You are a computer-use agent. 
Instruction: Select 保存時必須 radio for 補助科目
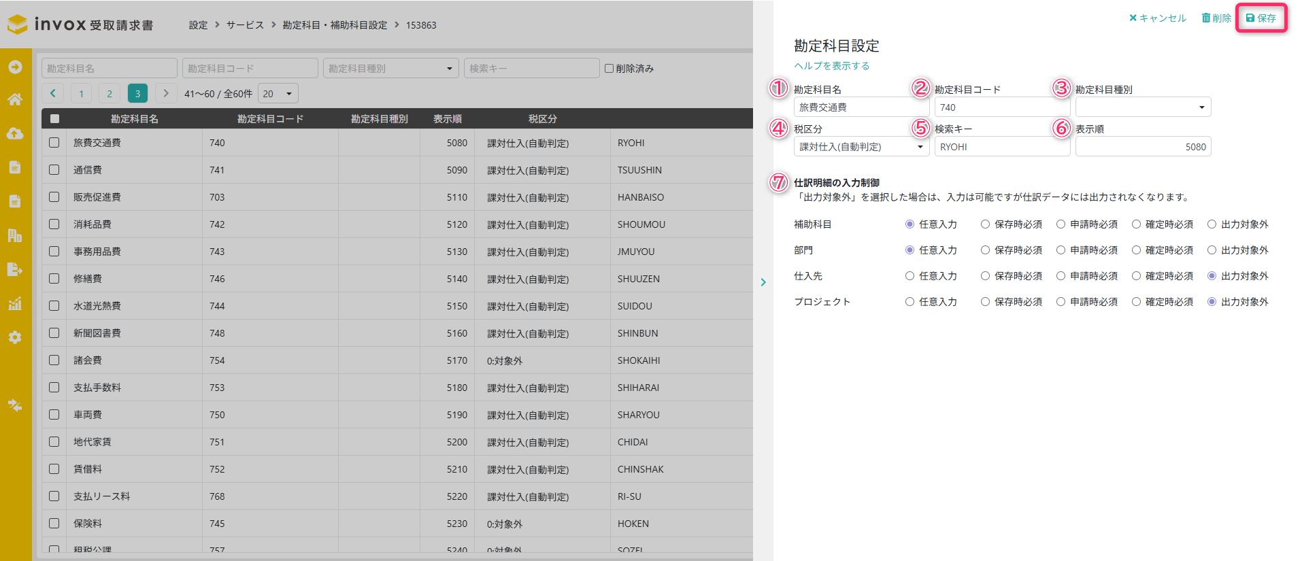pyautogui.click(x=985, y=224)
